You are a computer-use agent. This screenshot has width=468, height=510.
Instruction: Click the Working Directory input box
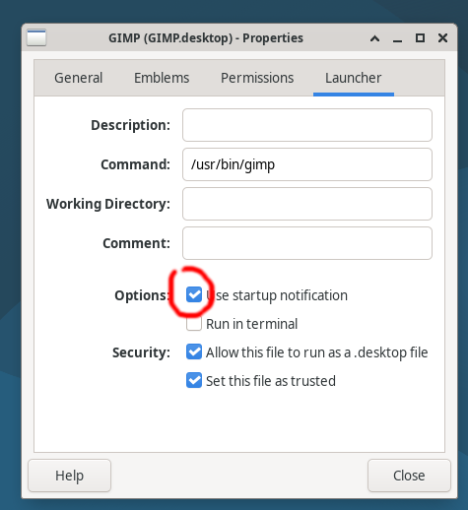click(307, 204)
